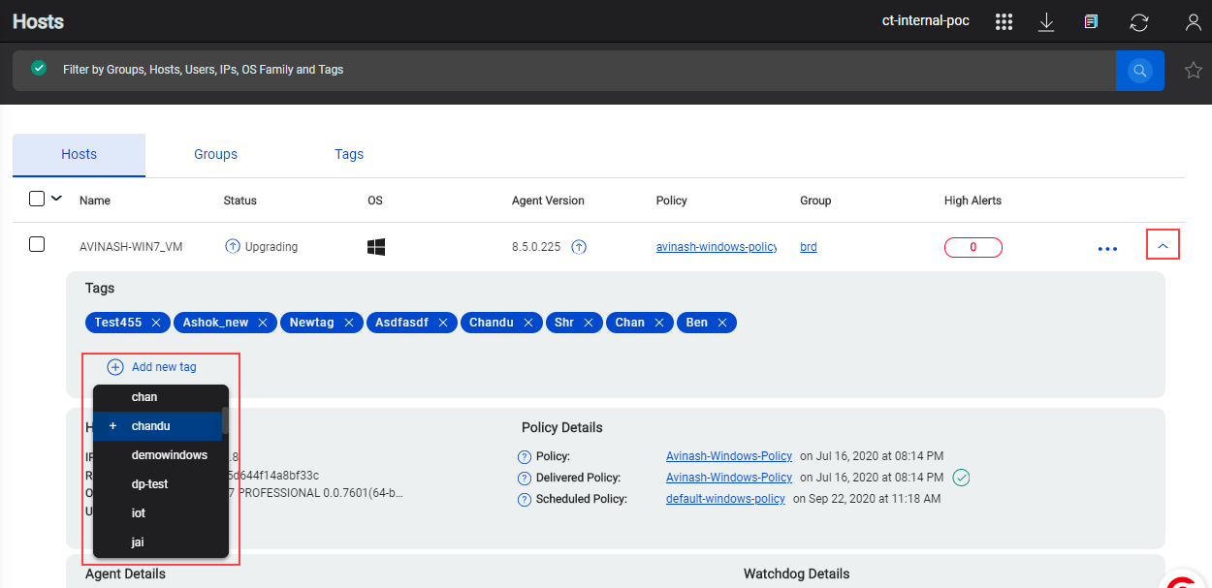This screenshot has height=588, width=1212.
Task: Switch to the Groups tab
Action: click(x=215, y=155)
